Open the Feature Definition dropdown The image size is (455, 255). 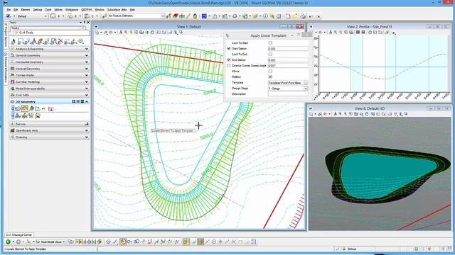[x=163, y=16]
